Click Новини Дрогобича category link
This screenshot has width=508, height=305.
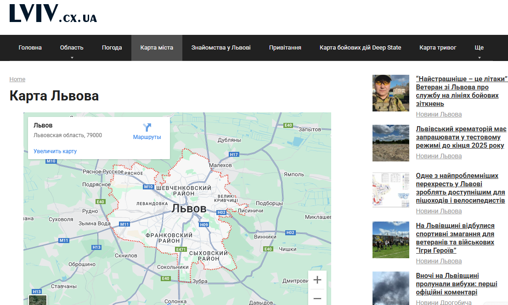[444, 302]
